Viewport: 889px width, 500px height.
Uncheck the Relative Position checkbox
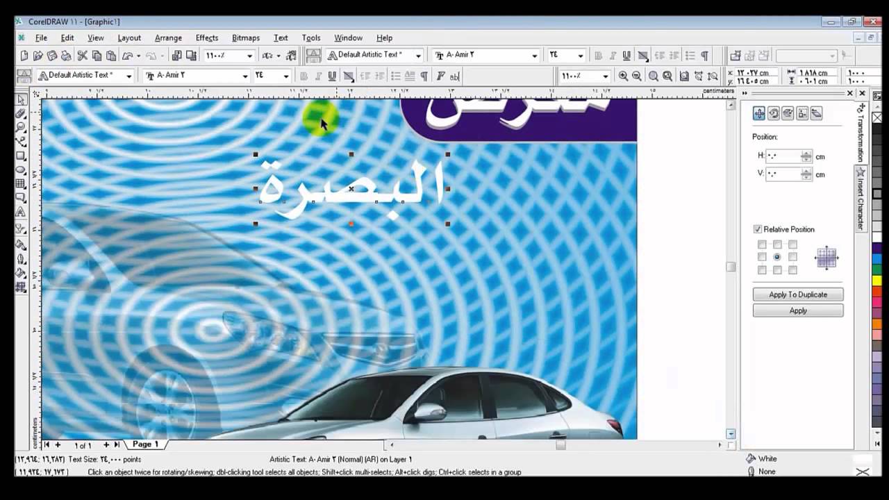758,229
